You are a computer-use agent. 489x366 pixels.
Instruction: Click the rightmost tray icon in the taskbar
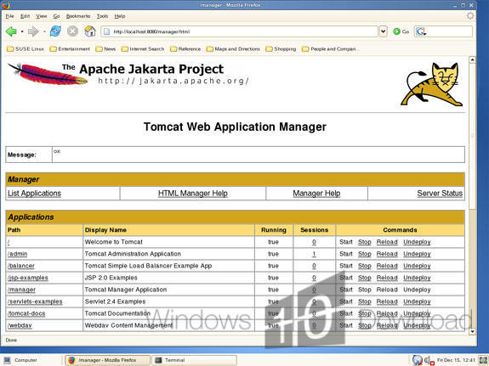tap(483, 360)
